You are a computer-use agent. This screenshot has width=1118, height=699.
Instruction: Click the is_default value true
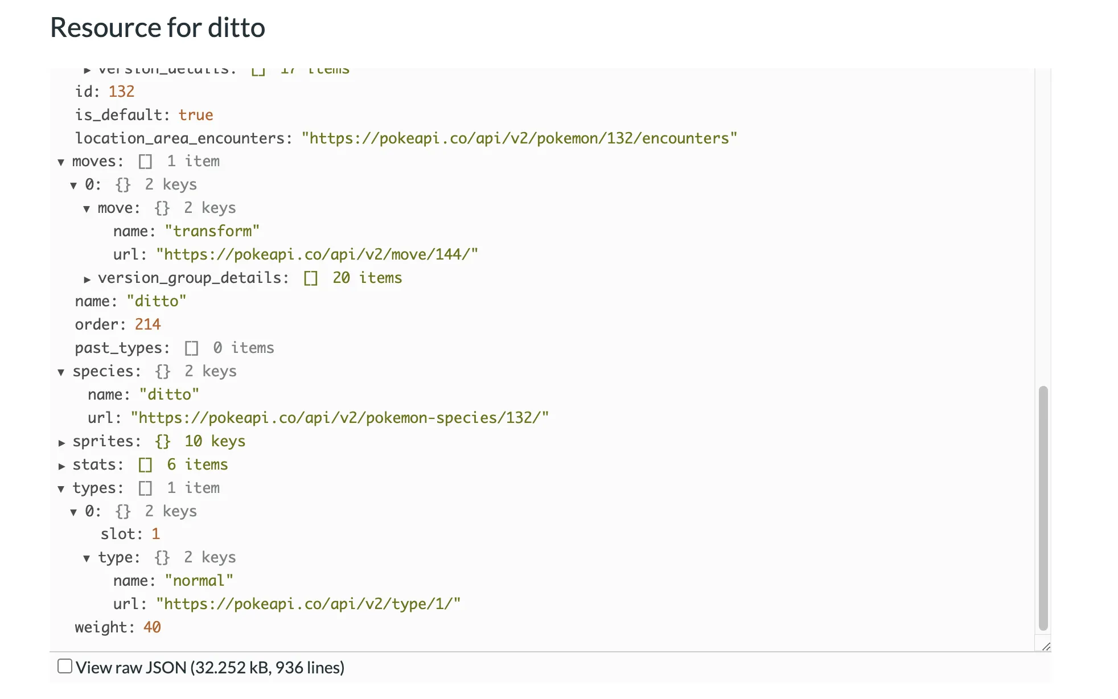coord(196,115)
